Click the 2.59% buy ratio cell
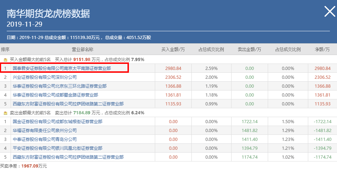This screenshot has width=337, height=170. (212, 68)
